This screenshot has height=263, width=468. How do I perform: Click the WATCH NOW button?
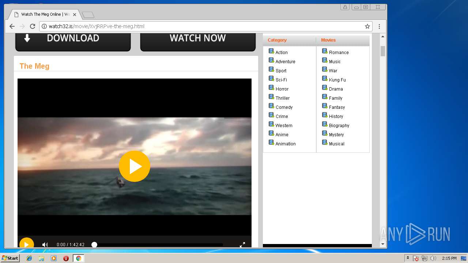click(x=198, y=42)
